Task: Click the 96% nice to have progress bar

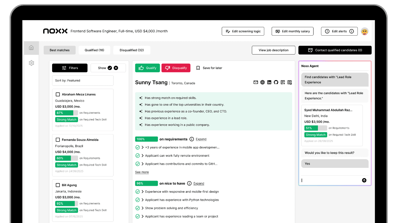Action: pyautogui.click(x=146, y=183)
